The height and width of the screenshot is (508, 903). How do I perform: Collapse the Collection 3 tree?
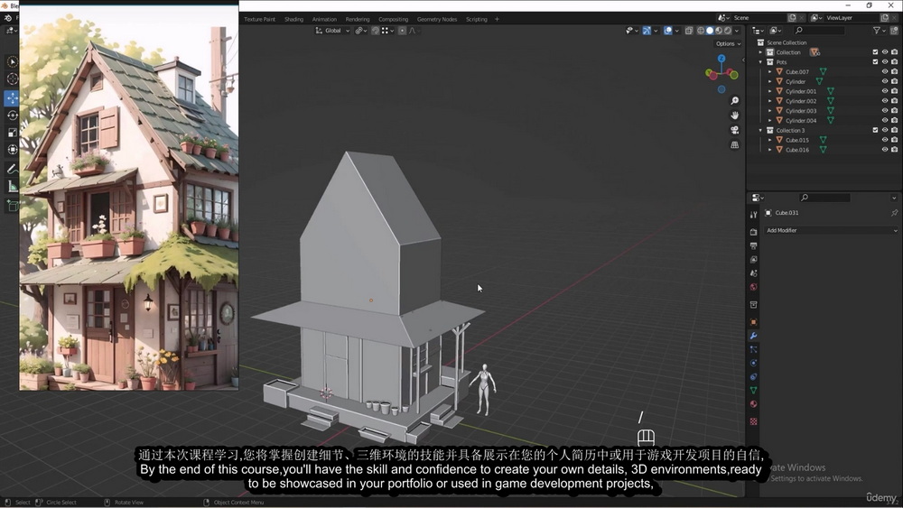tap(760, 131)
